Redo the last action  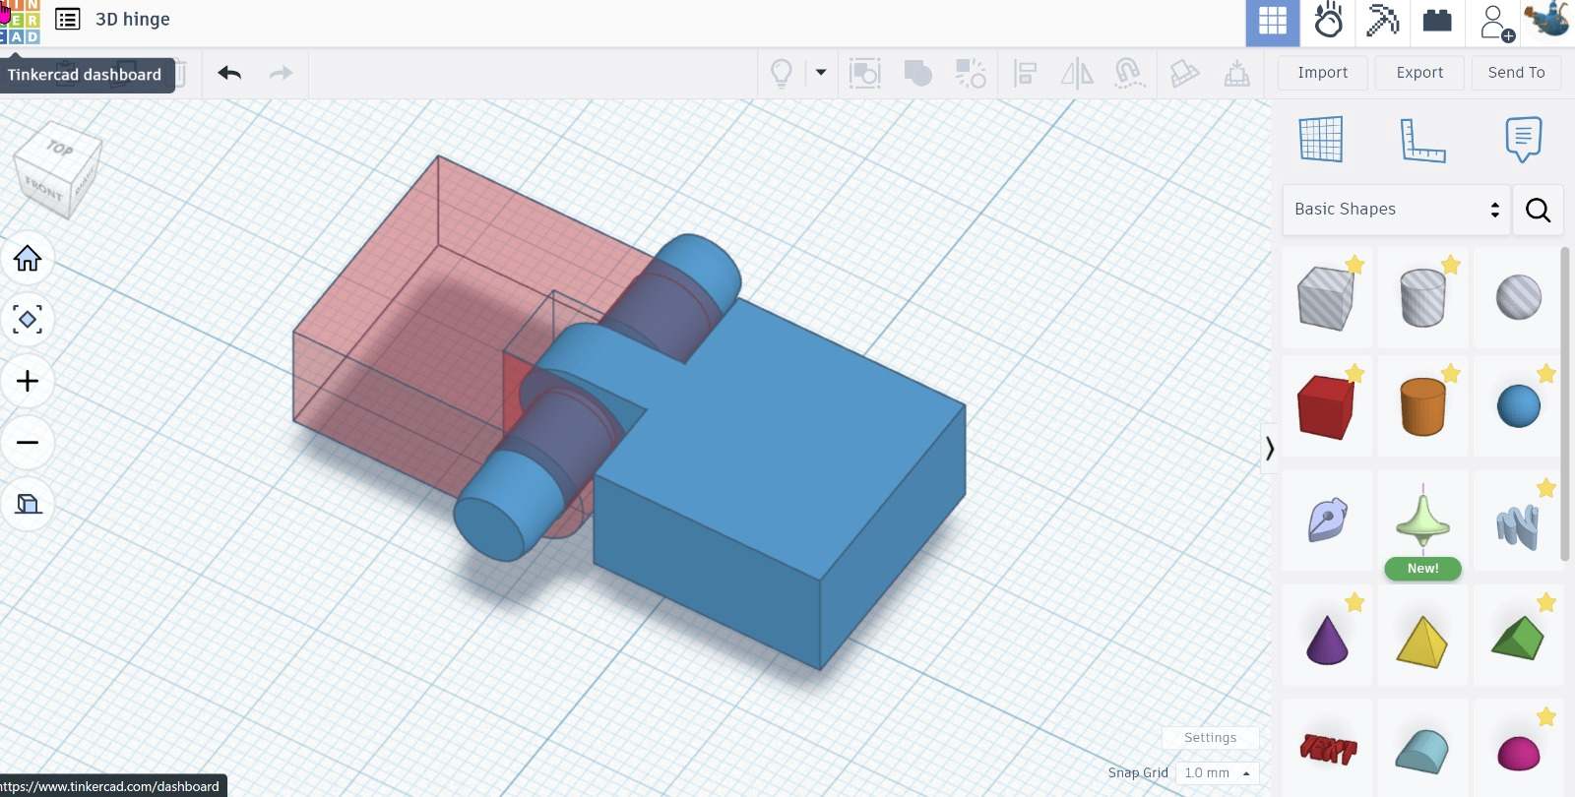point(282,73)
